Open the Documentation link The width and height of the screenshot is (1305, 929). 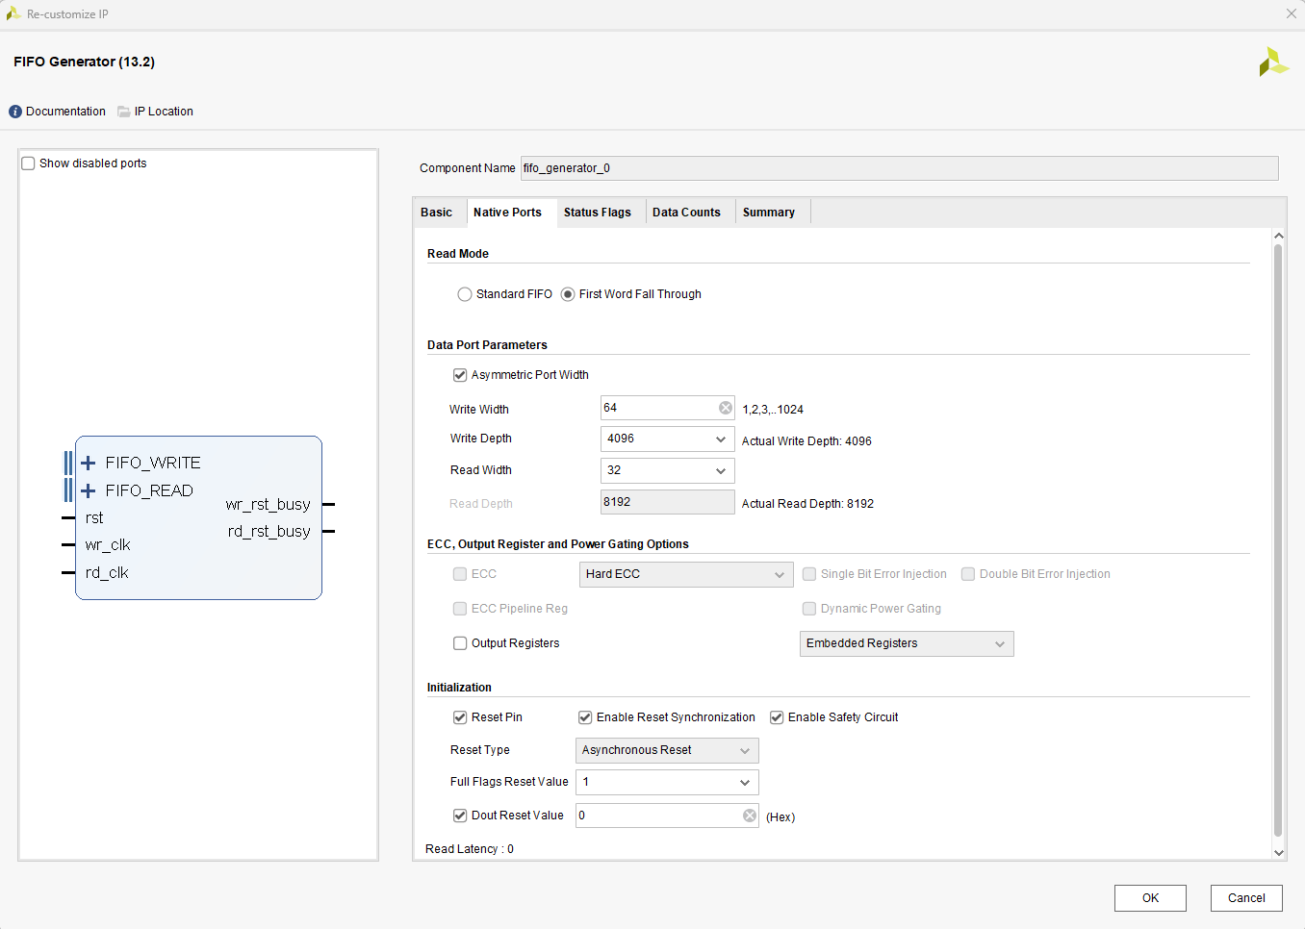pyautogui.click(x=65, y=112)
